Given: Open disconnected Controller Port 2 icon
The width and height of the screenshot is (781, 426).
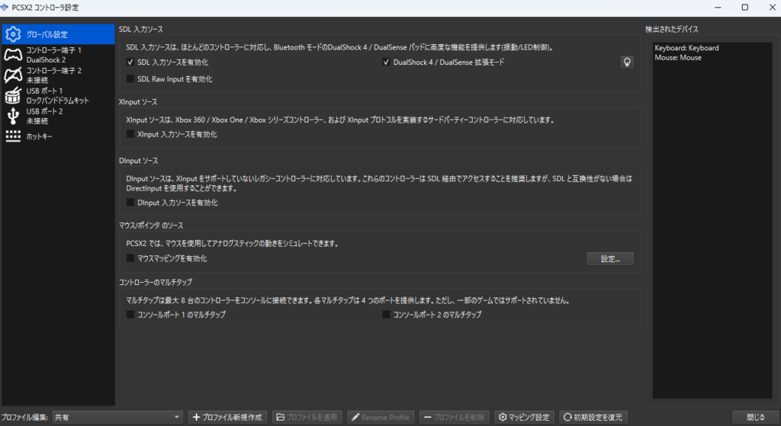Looking at the screenshot, I should pos(13,75).
